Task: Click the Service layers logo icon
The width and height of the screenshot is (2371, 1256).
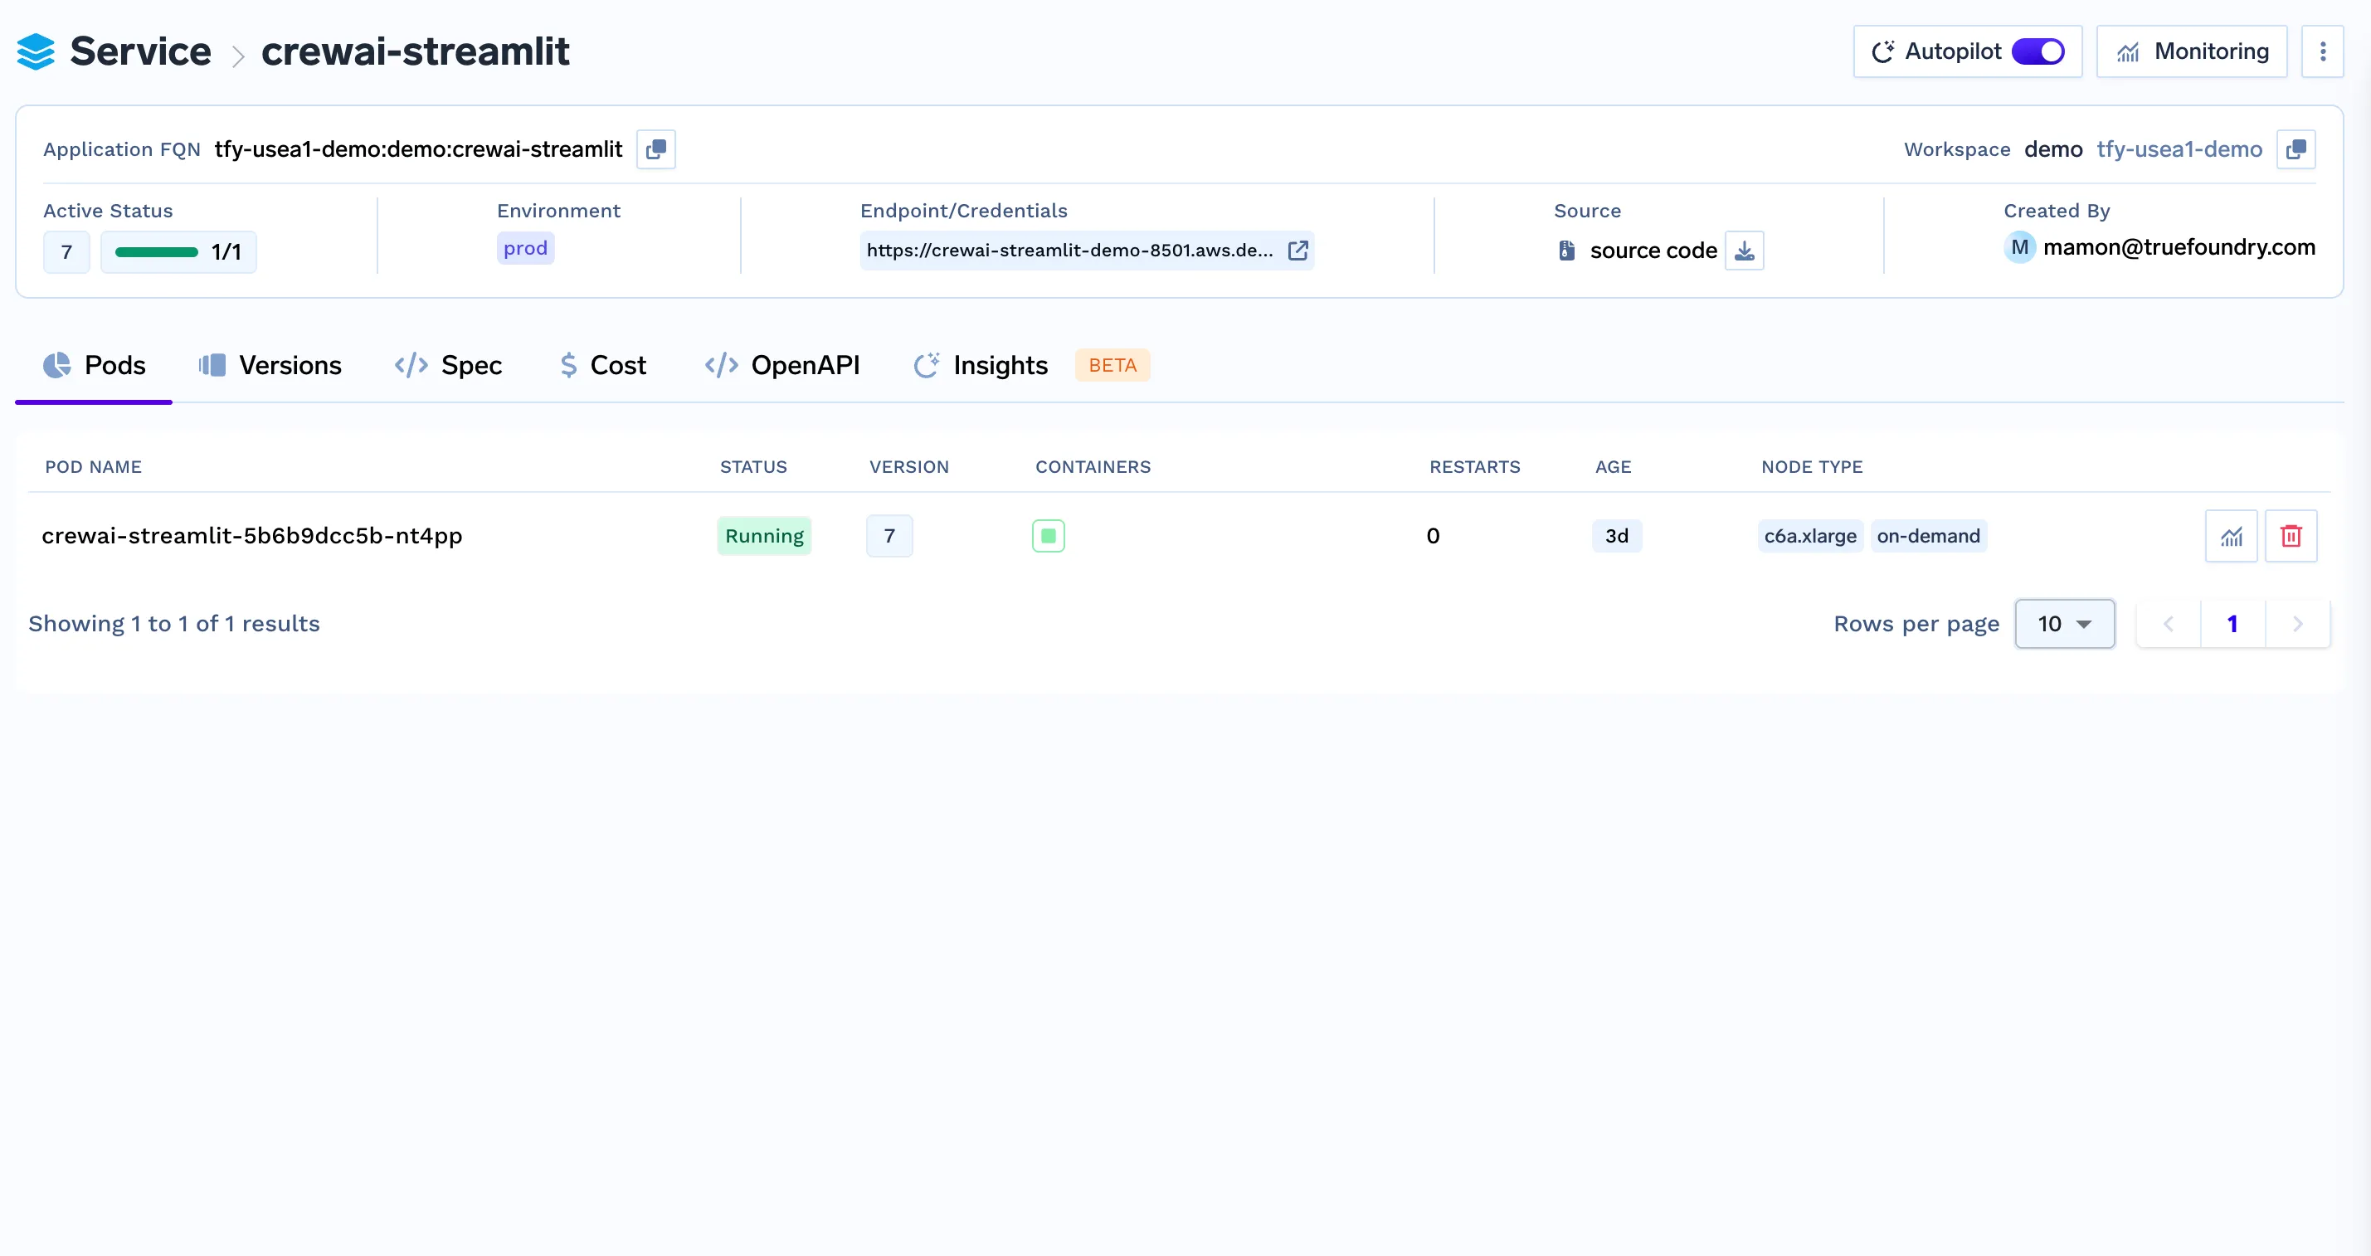Action: 36,51
